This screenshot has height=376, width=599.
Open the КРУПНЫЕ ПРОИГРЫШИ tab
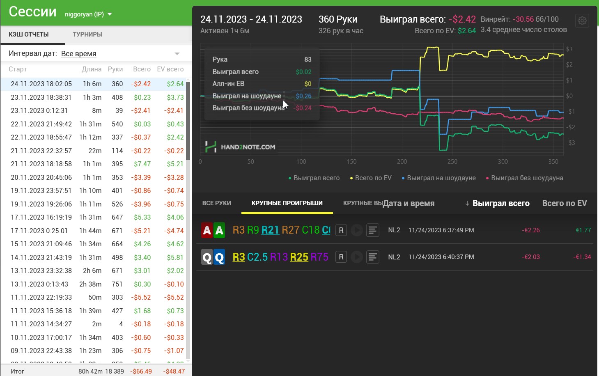pos(287,203)
